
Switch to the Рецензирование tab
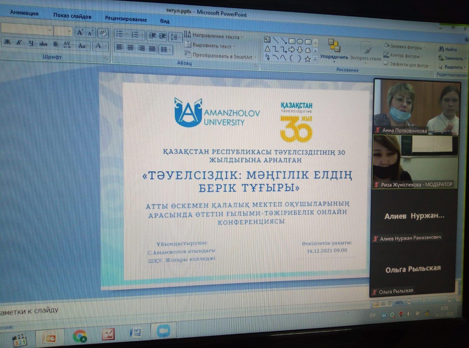pos(126,19)
